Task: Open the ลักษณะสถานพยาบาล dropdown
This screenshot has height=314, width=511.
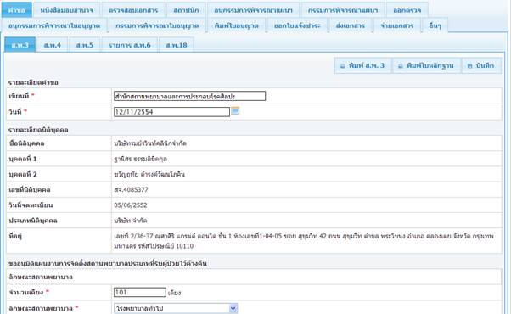Action: [x=176, y=308]
